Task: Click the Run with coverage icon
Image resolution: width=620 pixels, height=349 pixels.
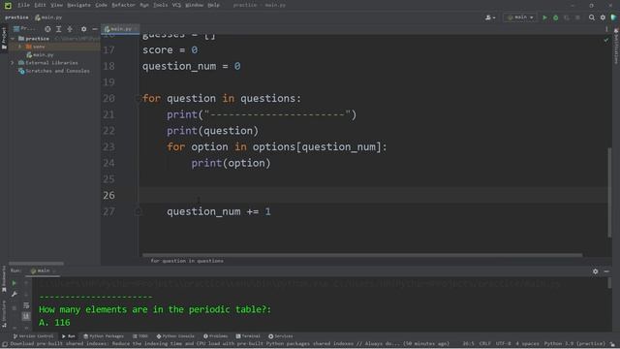Action: (x=567, y=17)
